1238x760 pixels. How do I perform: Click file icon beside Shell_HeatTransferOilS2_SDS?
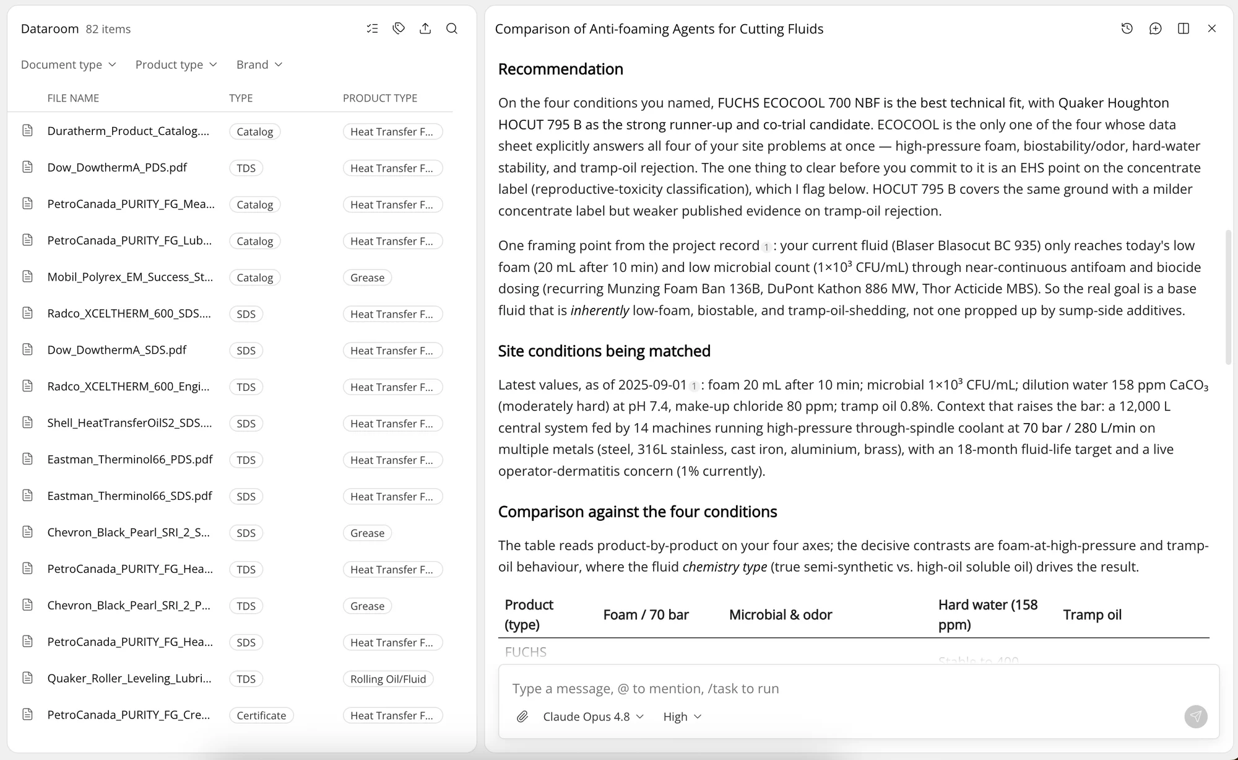27,423
